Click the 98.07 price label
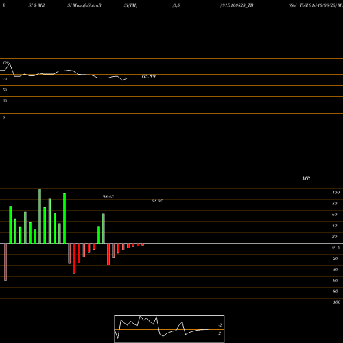 click(x=157, y=201)
